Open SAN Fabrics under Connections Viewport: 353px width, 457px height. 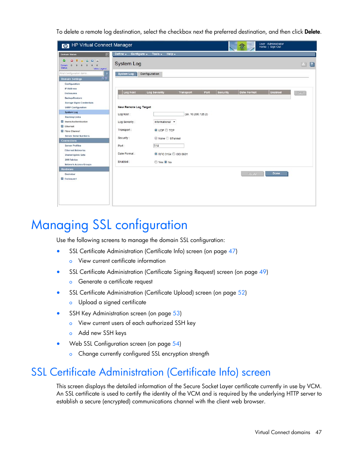click(71, 160)
